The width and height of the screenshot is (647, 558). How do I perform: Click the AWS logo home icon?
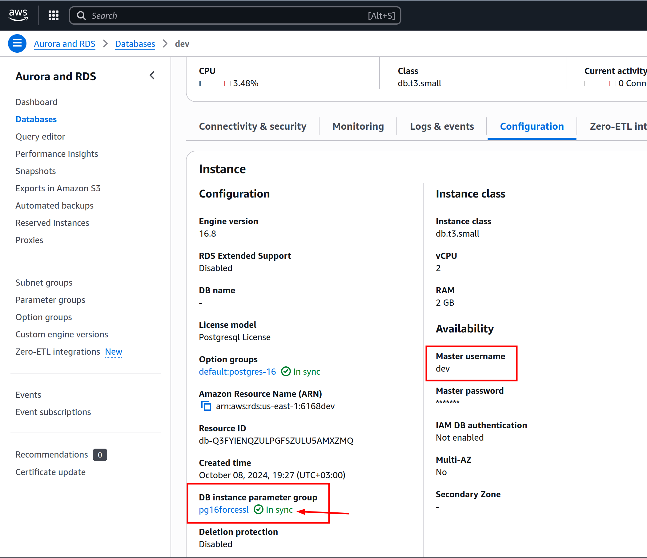[x=18, y=15]
